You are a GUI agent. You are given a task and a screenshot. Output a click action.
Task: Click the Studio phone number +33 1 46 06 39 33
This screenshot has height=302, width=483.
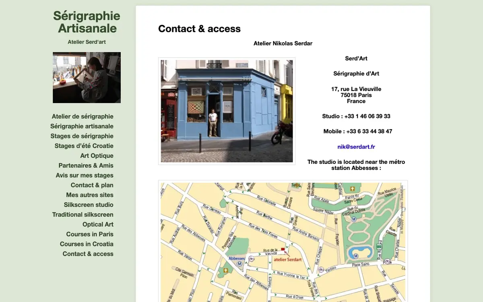367,116
